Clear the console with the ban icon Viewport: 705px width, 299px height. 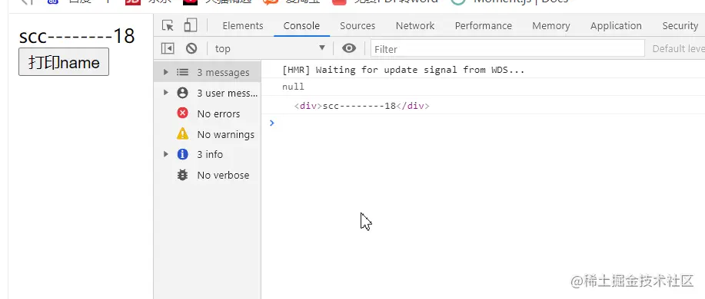191,48
